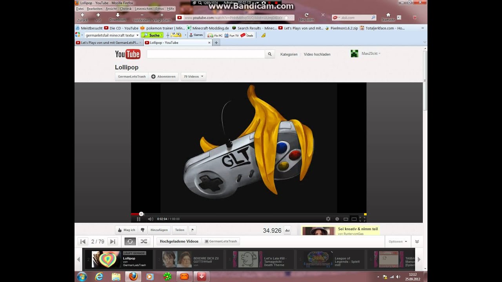Flag the video with the flag icon
This screenshot has width=502, height=282.
192,230
